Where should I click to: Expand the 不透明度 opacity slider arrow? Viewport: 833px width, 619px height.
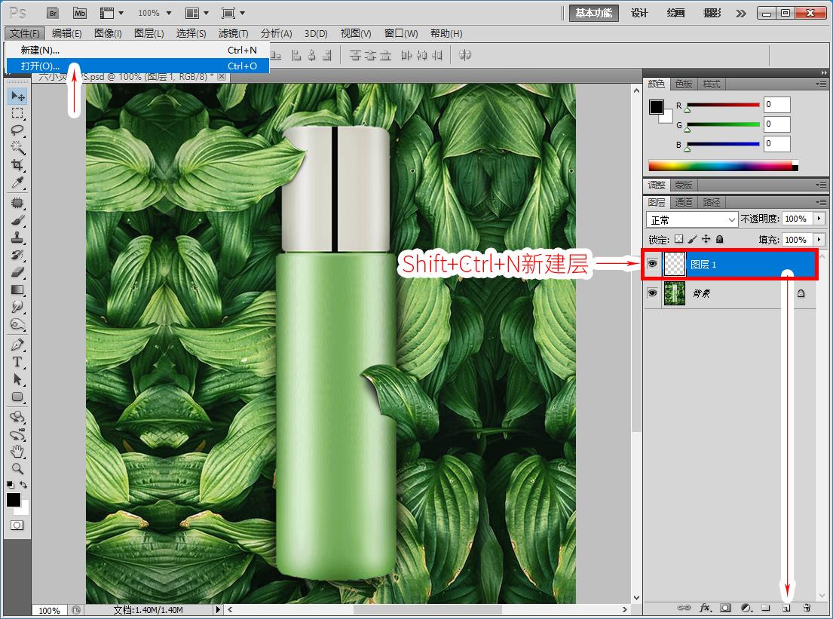coord(819,219)
